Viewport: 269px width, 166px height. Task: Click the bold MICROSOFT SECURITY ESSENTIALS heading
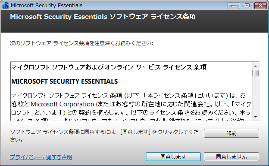(65, 81)
